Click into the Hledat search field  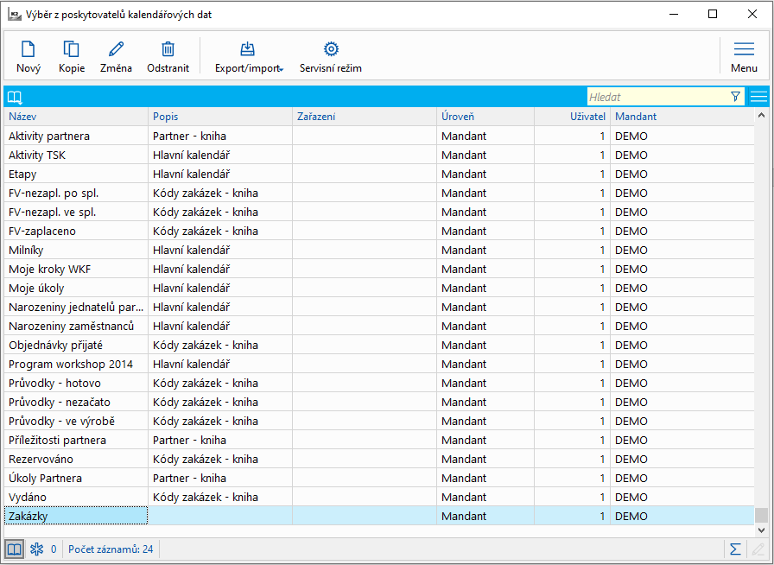[x=657, y=97]
